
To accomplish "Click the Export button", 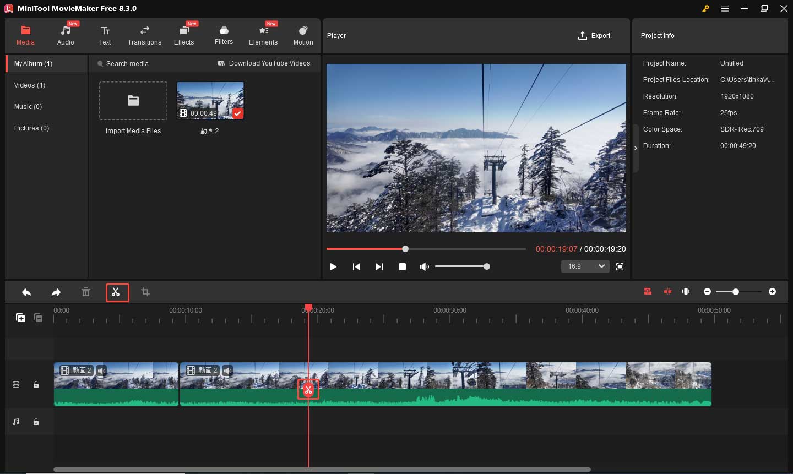I will (594, 36).
